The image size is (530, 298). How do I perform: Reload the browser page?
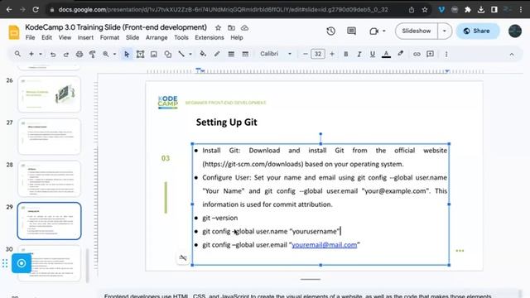(x=36, y=10)
